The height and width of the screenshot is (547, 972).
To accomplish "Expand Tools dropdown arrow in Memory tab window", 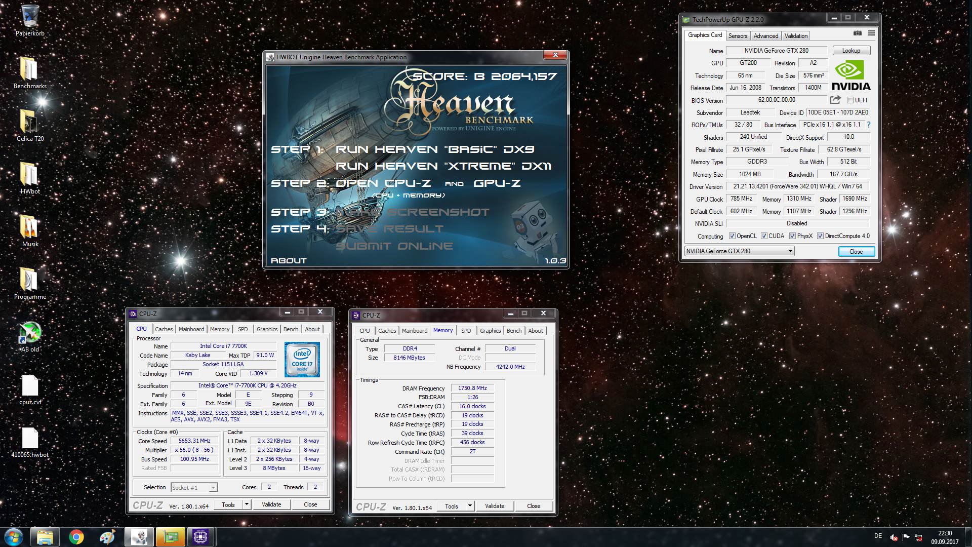I will 470,506.
